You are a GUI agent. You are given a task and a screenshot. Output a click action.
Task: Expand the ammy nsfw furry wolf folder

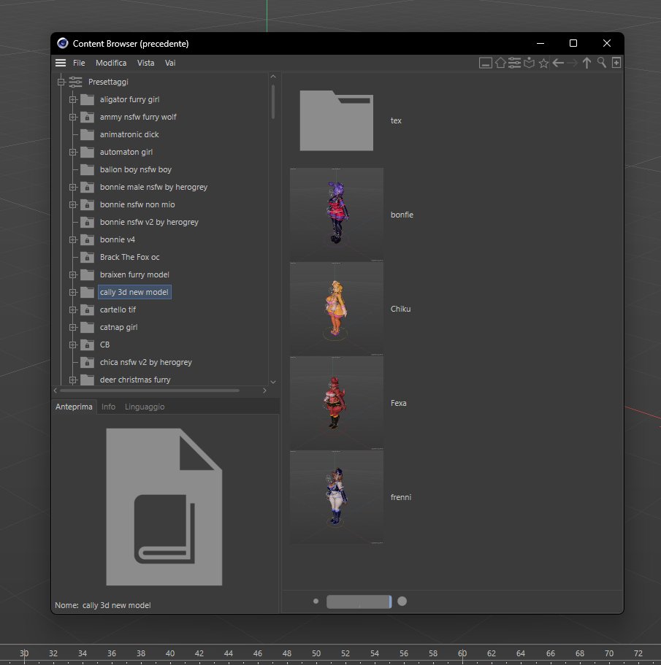coord(73,117)
